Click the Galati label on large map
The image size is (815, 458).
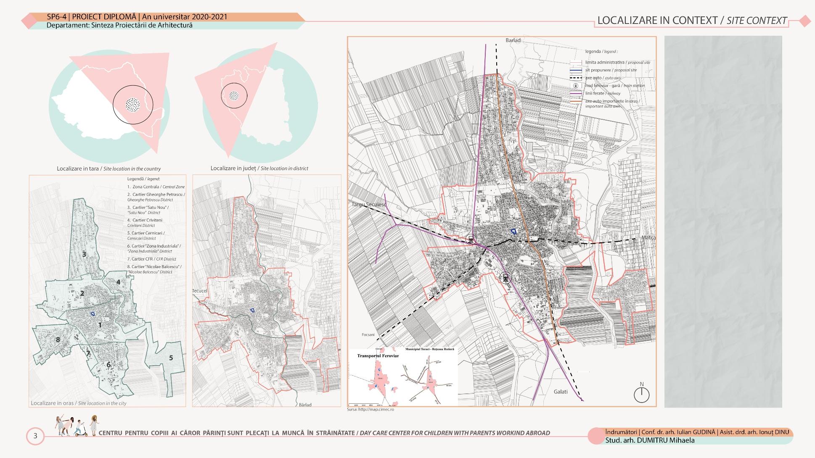tap(561, 392)
